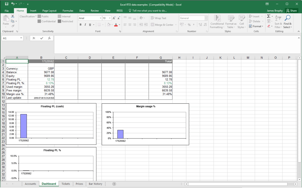Click the Clear eraser icon
The height and width of the screenshot is (188, 302).
269,26
